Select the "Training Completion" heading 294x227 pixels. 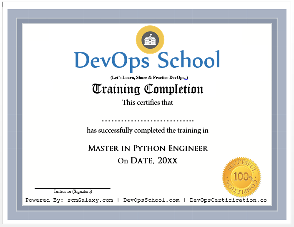(x=147, y=89)
